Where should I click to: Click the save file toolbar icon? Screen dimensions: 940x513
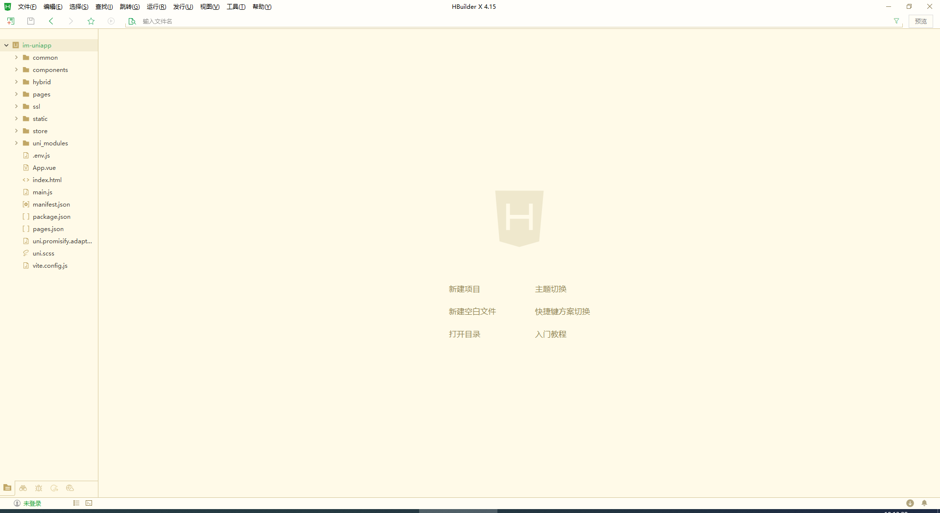point(31,21)
